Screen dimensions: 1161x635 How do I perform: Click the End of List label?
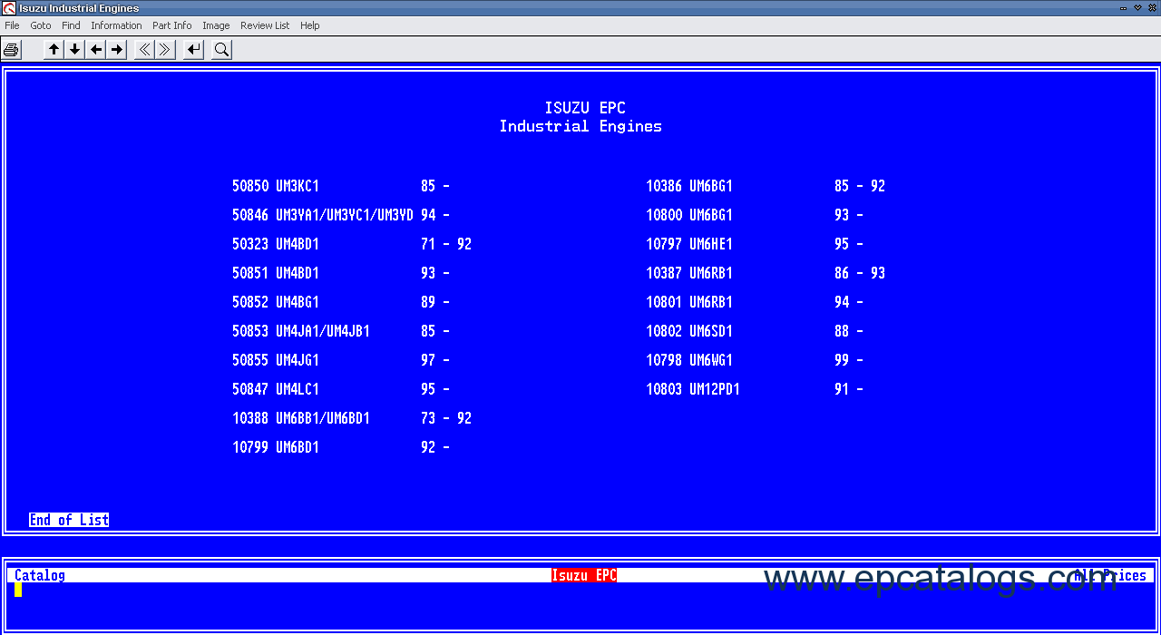(x=69, y=520)
